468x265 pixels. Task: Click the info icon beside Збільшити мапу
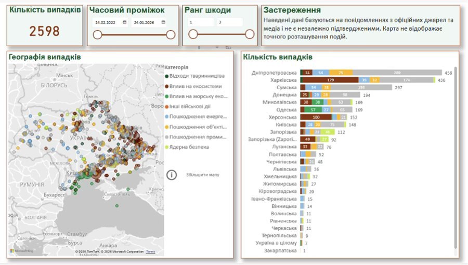(x=172, y=175)
